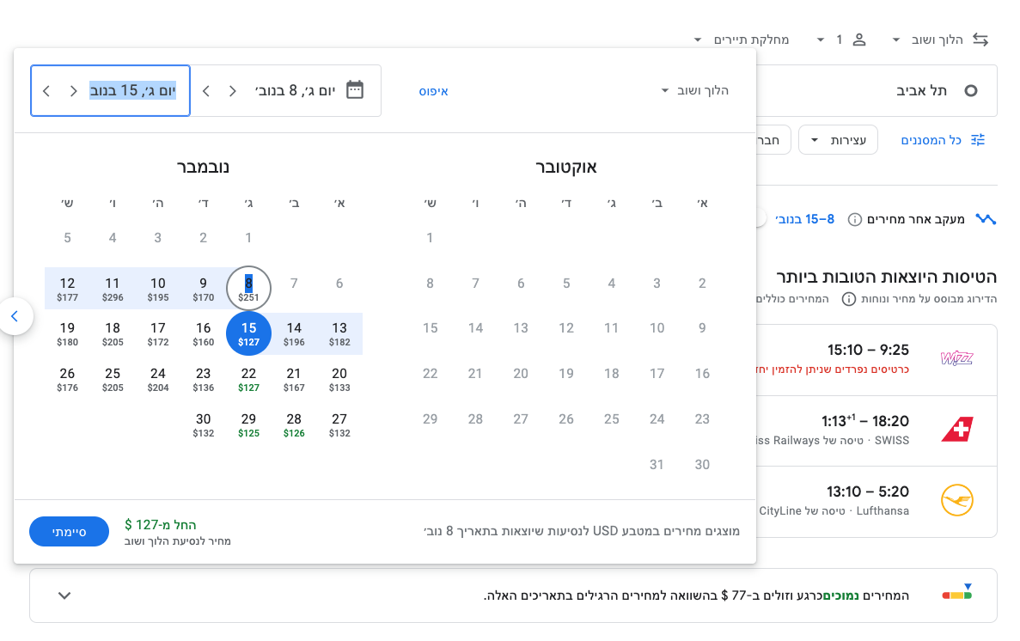Click the איפוס reset link
The width and height of the screenshot is (1020, 641).
tap(434, 91)
